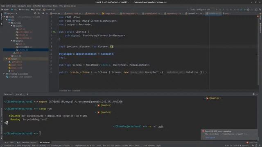Open terminal panel gear settings
262x147 pixels.
[253, 94]
